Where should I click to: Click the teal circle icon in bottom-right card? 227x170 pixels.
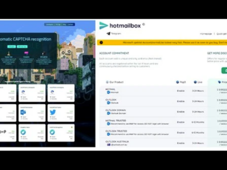coord(52,132)
